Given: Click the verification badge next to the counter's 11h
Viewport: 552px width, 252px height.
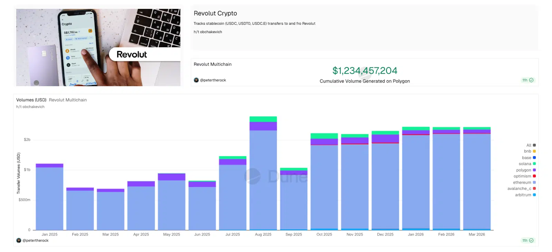Looking at the screenshot, I should 532,80.
